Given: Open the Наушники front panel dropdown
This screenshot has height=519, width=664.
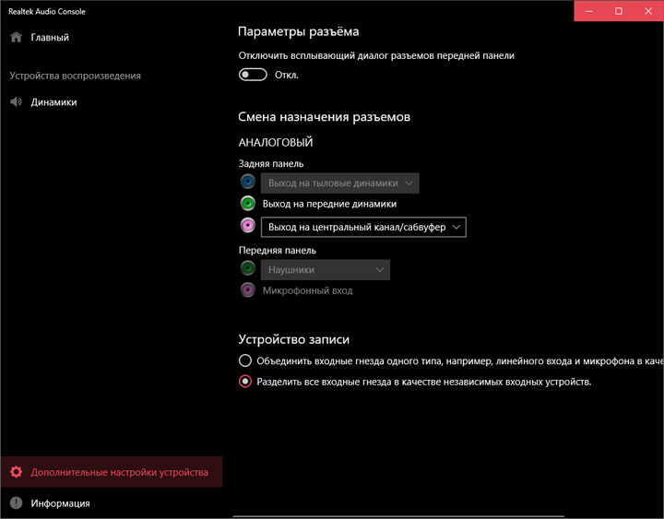Looking at the screenshot, I should (326, 270).
